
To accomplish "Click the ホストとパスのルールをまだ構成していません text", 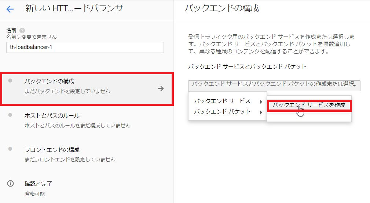I will [x=77, y=126].
